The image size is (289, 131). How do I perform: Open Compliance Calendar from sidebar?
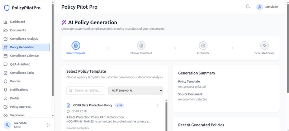coord(25,56)
